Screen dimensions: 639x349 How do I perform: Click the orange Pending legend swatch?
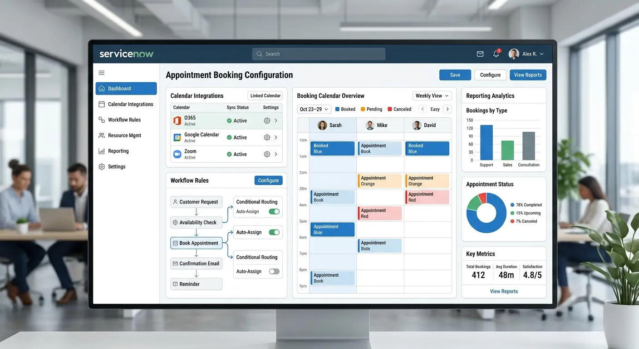pos(363,109)
